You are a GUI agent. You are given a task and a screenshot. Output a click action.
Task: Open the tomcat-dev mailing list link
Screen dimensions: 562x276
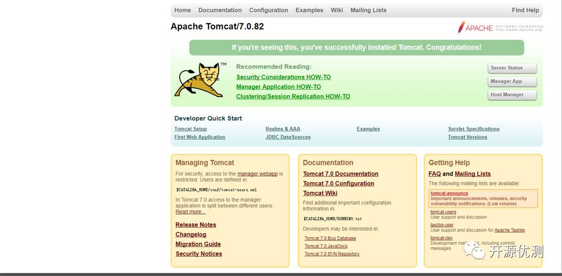coord(442,238)
